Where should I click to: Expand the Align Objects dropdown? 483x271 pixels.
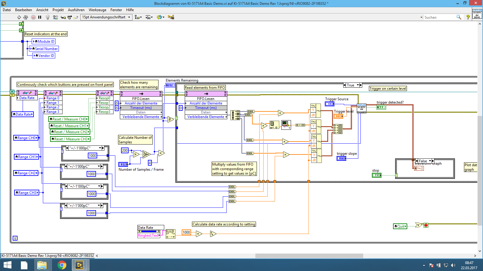click(x=138, y=17)
